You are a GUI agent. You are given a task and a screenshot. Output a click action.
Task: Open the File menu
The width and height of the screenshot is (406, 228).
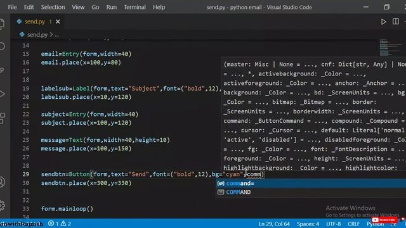[x=12, y=7]
